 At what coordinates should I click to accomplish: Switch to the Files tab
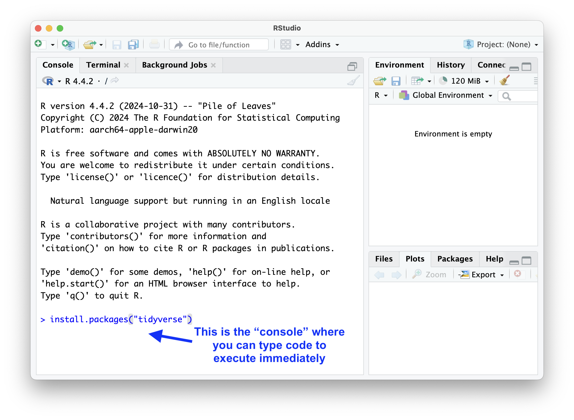click(x=384, y=259)
